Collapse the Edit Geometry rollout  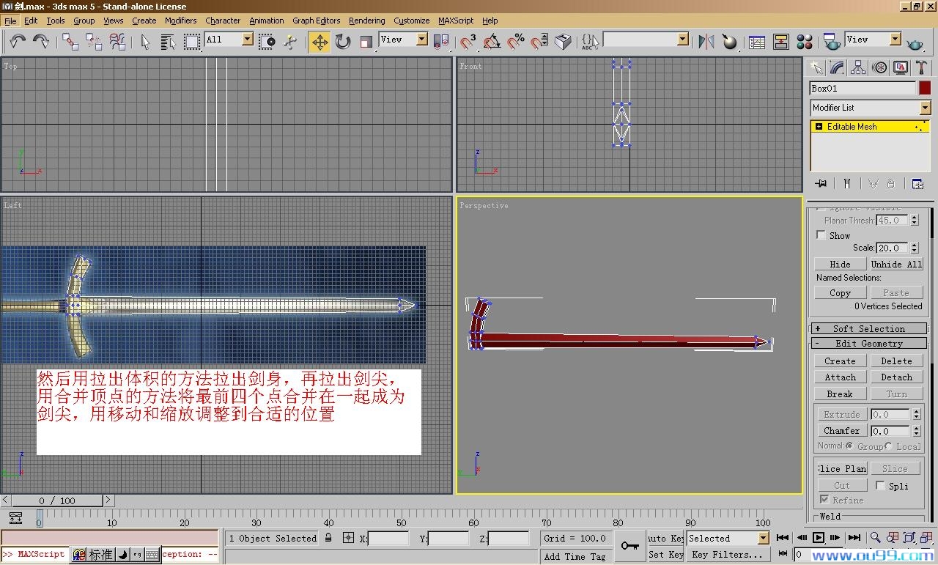click(869, 344)
